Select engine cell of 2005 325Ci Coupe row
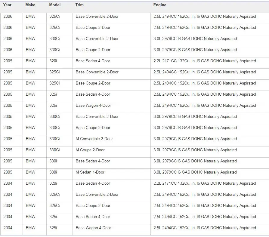The height and width of the screenshot is (237, 269). [x=210, y=85]
